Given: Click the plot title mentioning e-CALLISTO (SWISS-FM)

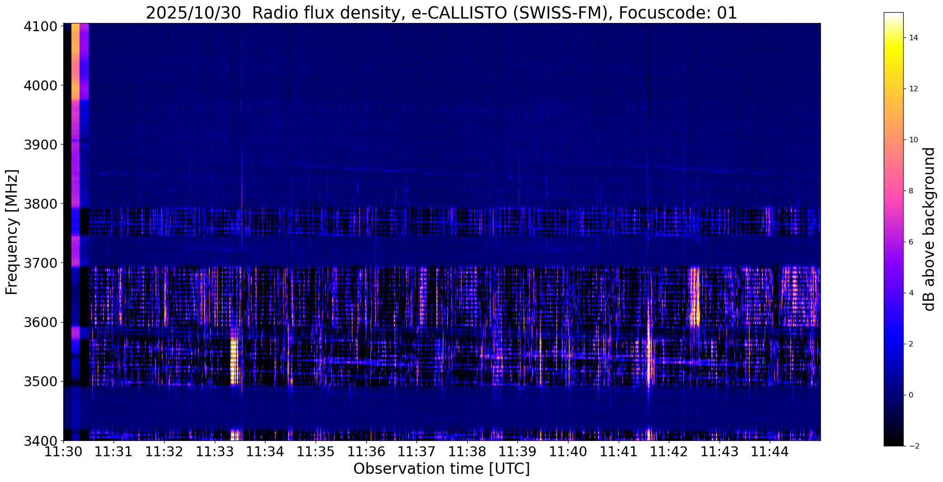Looking at the screenshot, I should pos(441,13).
